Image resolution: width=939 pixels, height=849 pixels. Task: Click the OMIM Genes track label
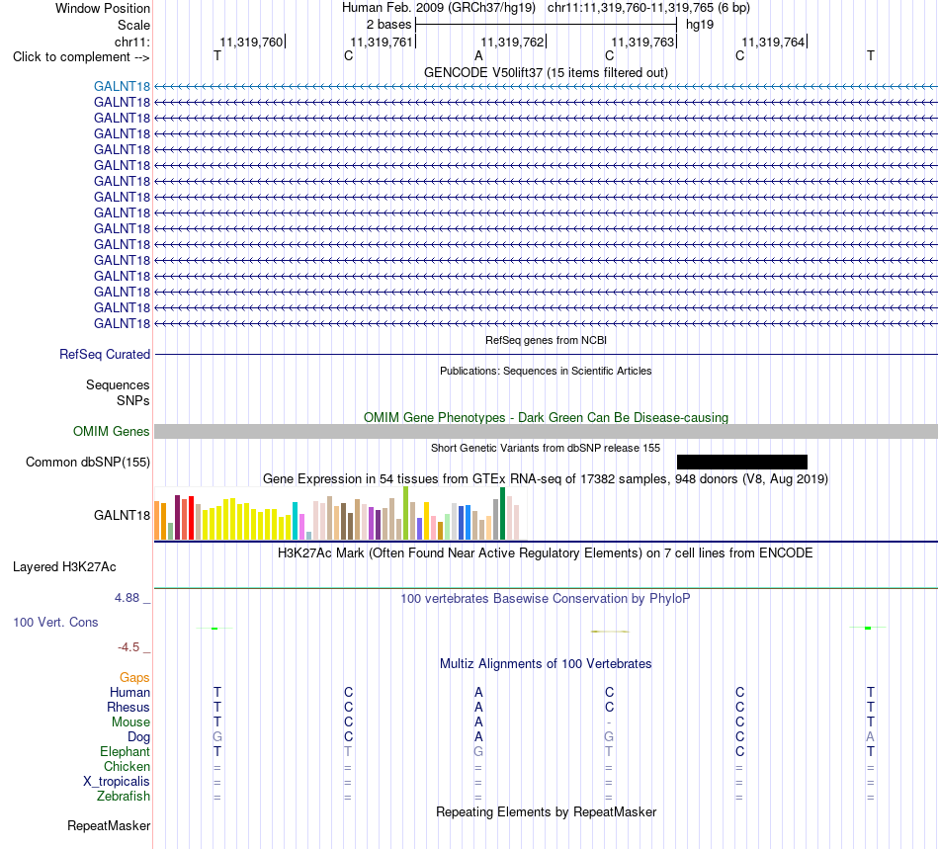(x=112, y=431)
